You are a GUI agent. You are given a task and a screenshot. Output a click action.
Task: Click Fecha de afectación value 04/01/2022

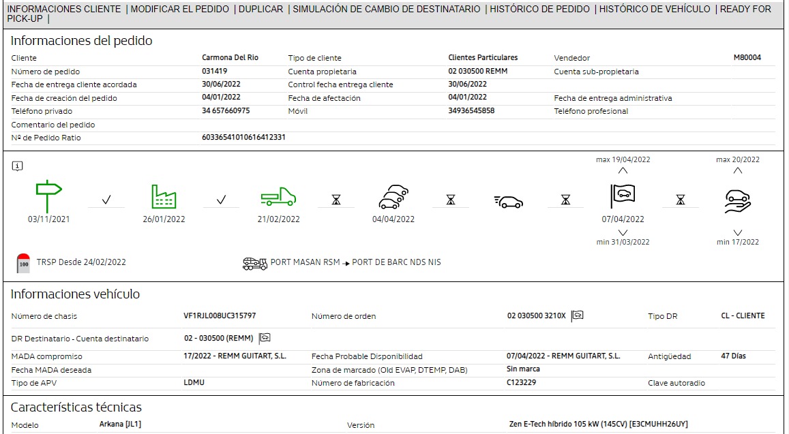pyautogui.click(x=467, y=97)
